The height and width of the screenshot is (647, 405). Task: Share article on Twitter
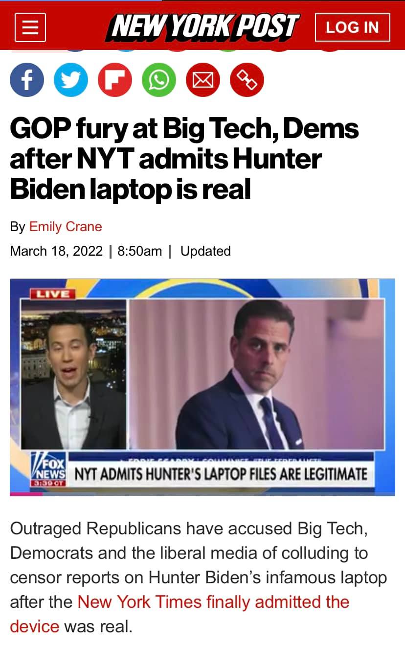point(71,79)
